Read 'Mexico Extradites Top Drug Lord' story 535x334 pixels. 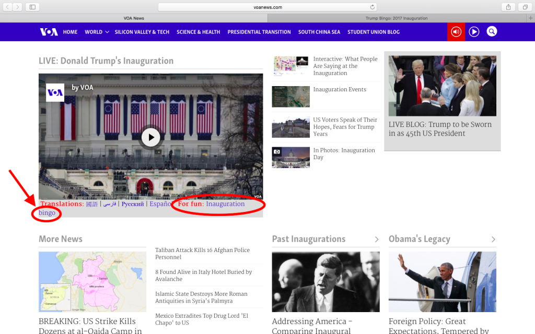click(202, 319)
